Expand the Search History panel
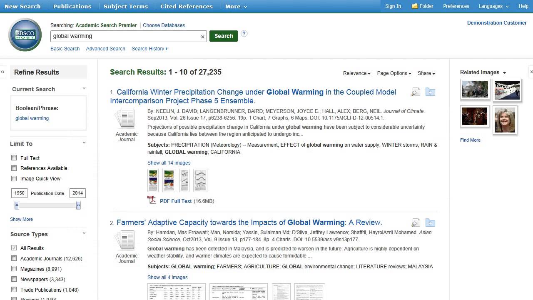Image resolution: width=533 pixels, height=300 pixels. (149, 49)
